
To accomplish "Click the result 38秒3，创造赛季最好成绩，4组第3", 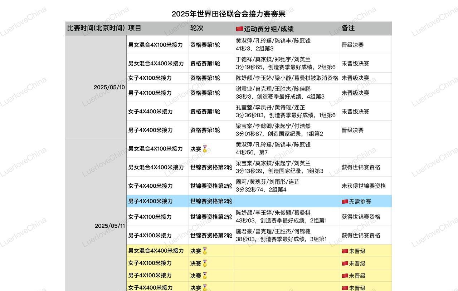I will (280, 96).
